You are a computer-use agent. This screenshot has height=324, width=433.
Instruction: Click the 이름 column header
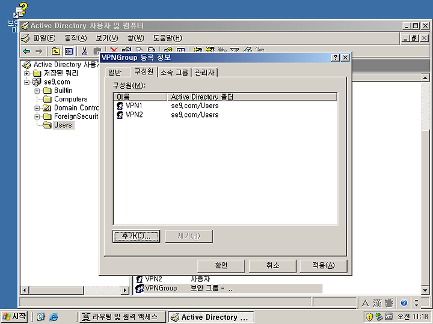(x=140, y=97)
